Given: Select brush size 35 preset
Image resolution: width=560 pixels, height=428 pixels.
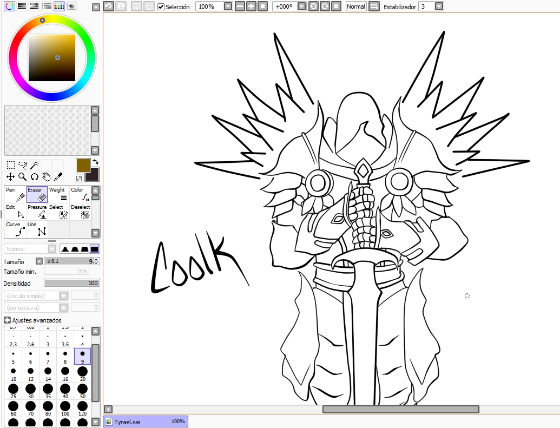Looking at the screenshot, I should pyautogui.click(x=48, y=391).
